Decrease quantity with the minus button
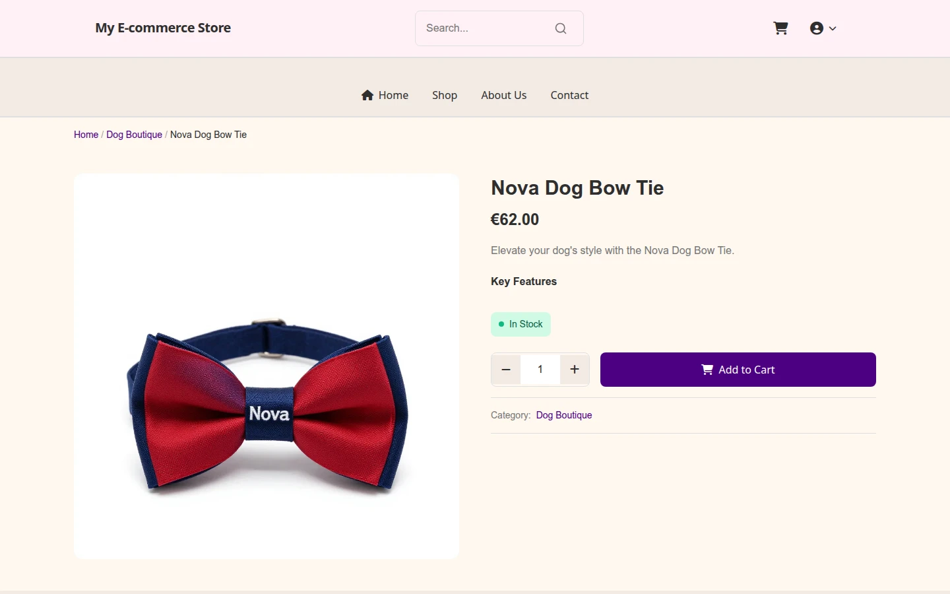Screen dimensions: 950x594 tap(506, 370)
